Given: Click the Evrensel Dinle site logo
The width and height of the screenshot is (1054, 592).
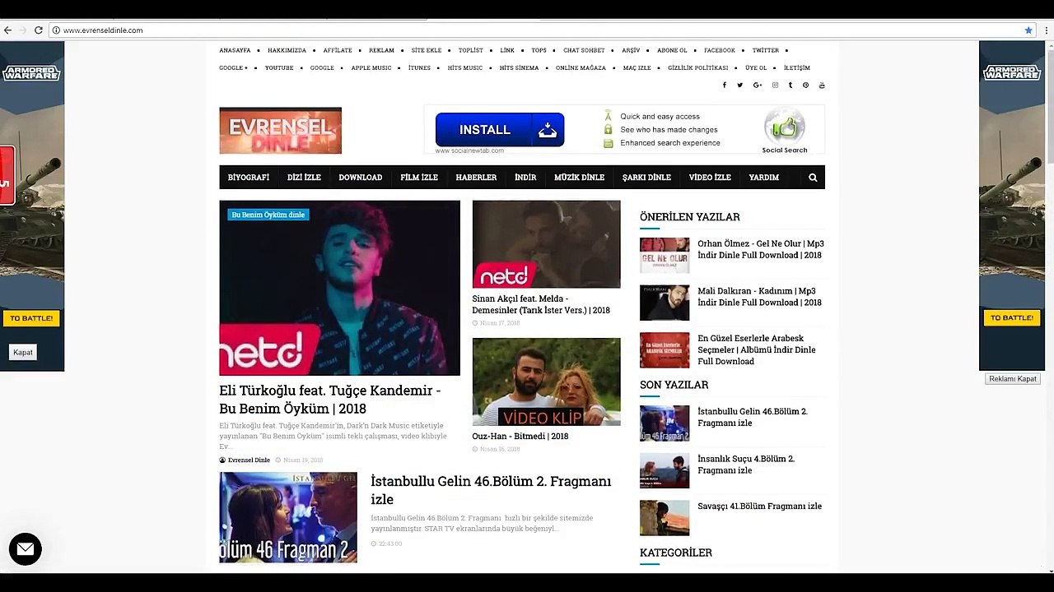Looking at the screenshot, I should pos(280,130).
